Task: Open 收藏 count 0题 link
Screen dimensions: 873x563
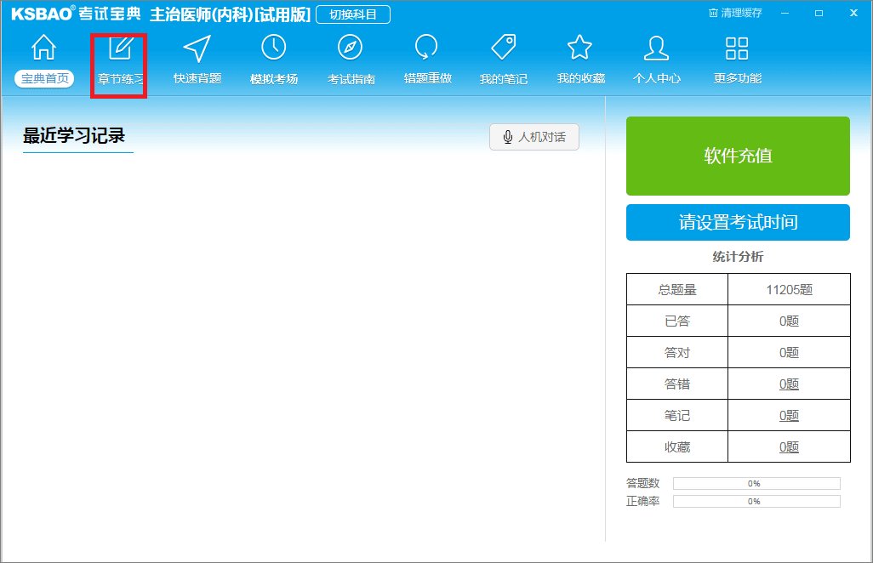Action: tap(789, 447)
